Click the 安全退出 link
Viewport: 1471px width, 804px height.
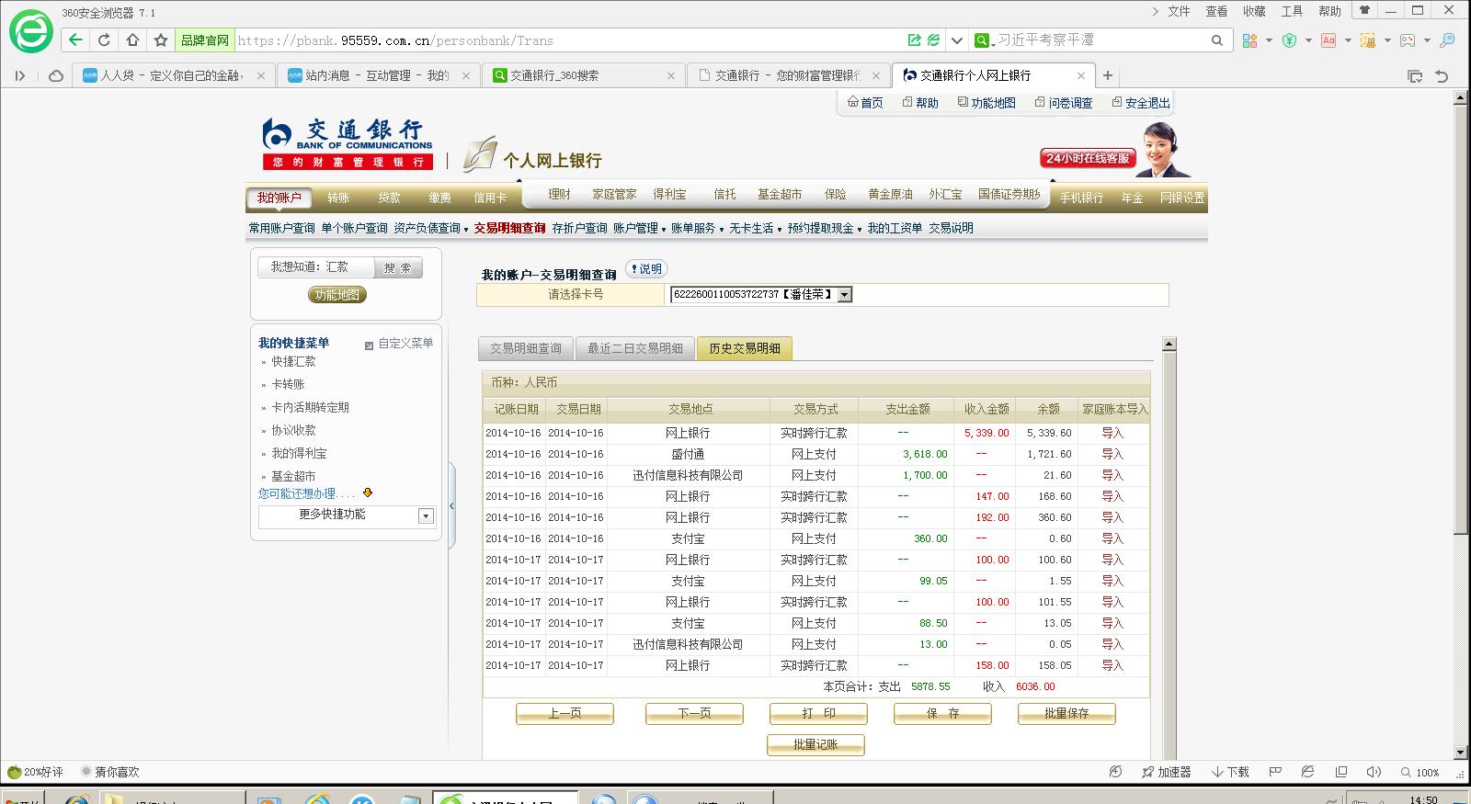[1140, 103]
